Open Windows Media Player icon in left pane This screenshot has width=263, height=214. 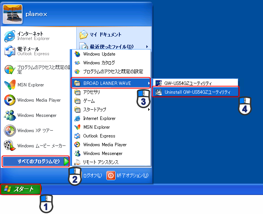pos(10,100)
